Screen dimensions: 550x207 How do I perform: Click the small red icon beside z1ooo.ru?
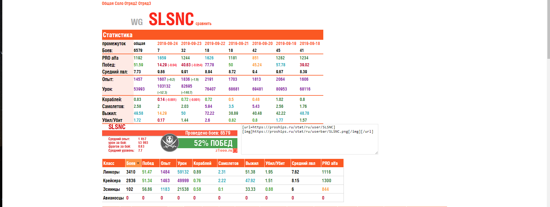[235, 150]
